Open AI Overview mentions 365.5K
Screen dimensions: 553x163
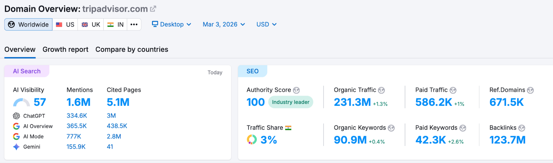tap(77, 126)
